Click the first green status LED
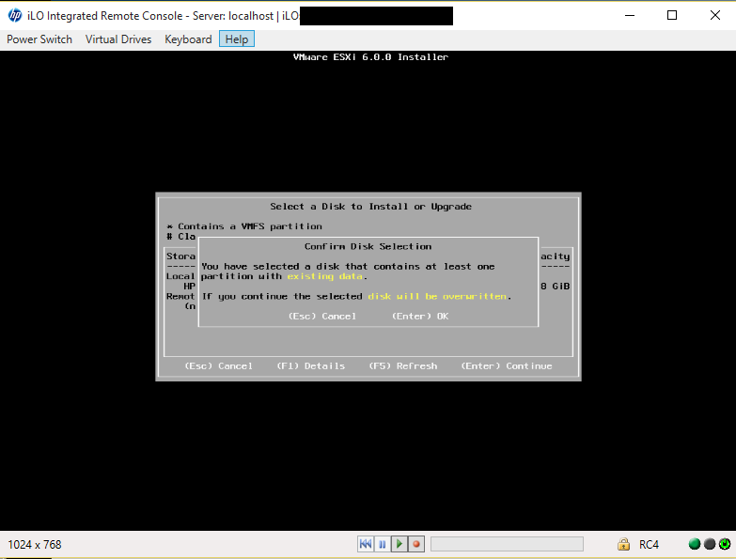736x559 pixels. [695, 544]
